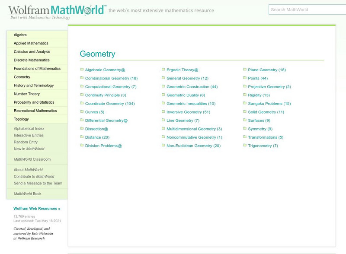Go to Discrete Mathematics topic

coord(37,60)
